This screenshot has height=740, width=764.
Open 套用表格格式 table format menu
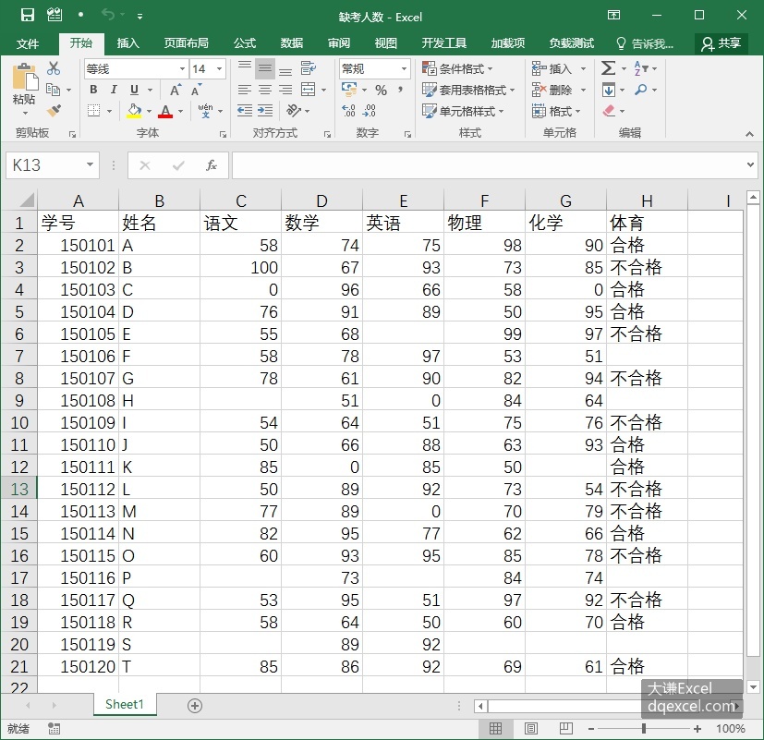(468, 90)
